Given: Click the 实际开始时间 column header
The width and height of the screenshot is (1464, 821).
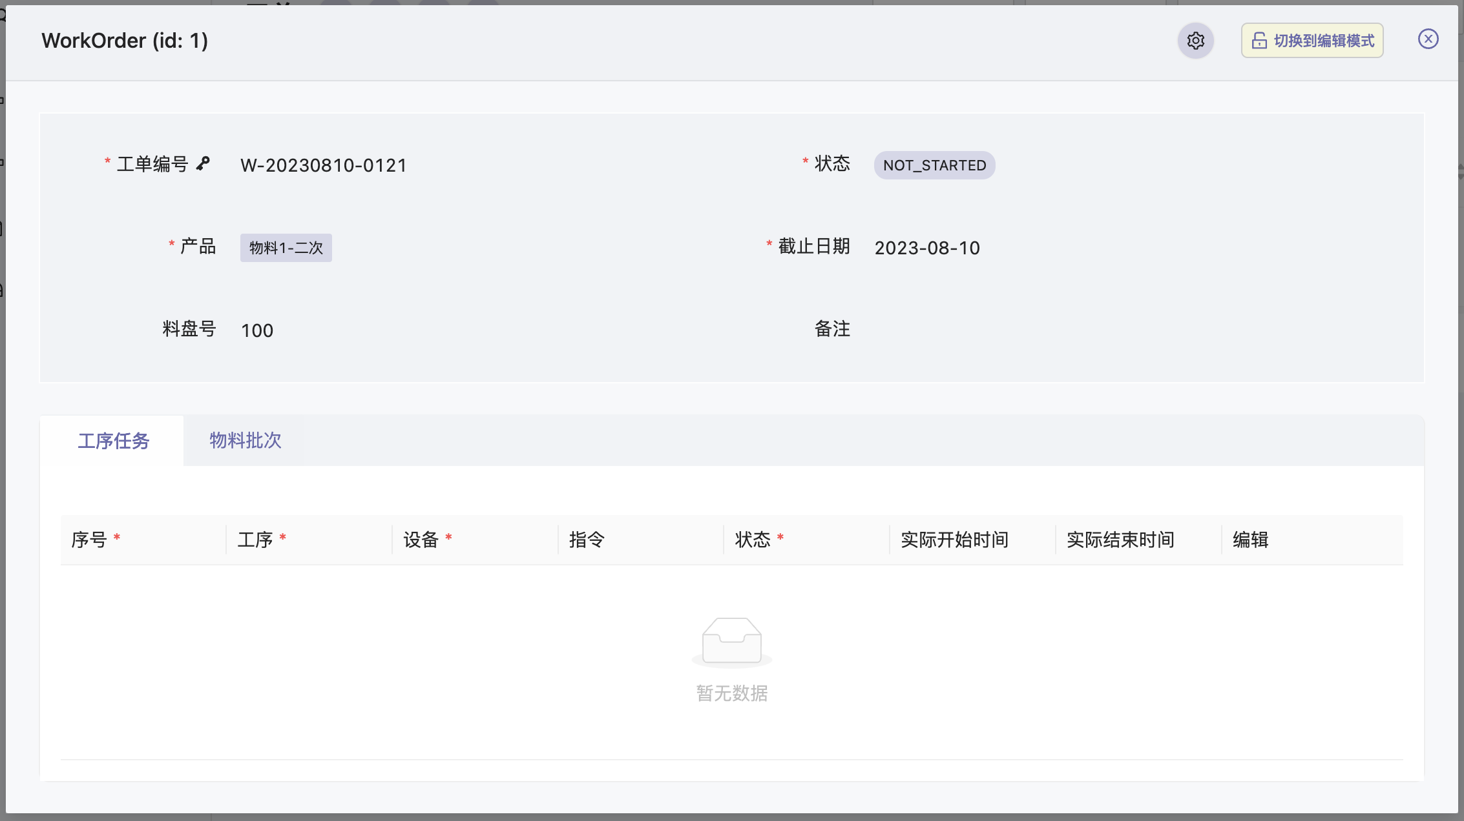Looking at the screenshot, I should tap(954, 540).
